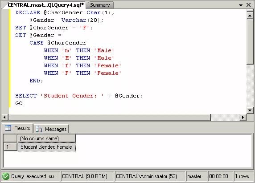Click the split-window handle above the scrollbar

250,11
